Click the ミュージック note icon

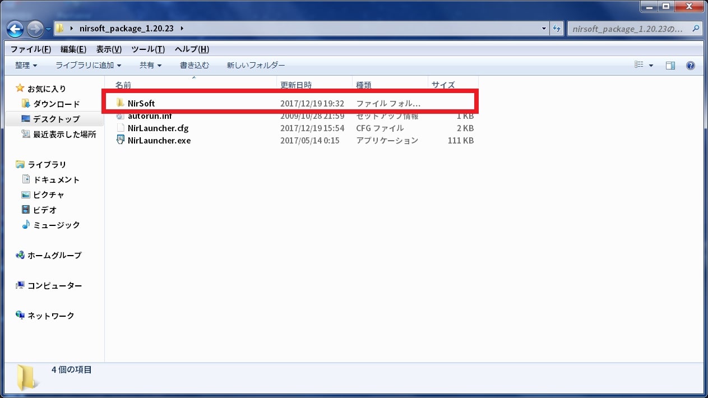point(25,224)
